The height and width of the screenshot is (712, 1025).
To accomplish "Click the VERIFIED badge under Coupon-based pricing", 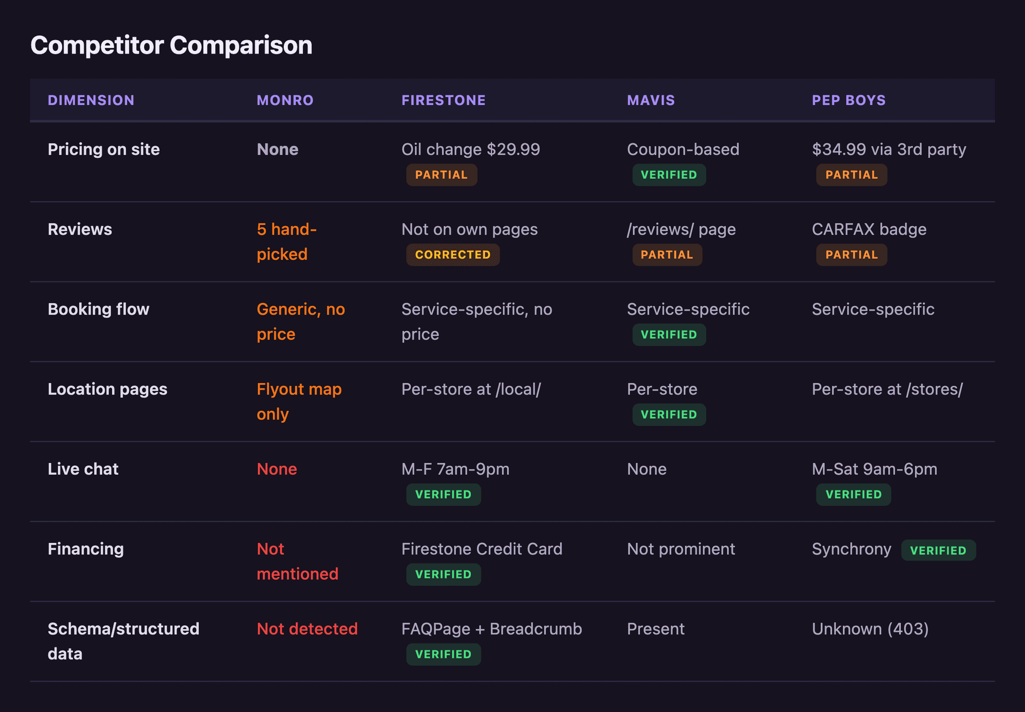I will coord(669,174).
